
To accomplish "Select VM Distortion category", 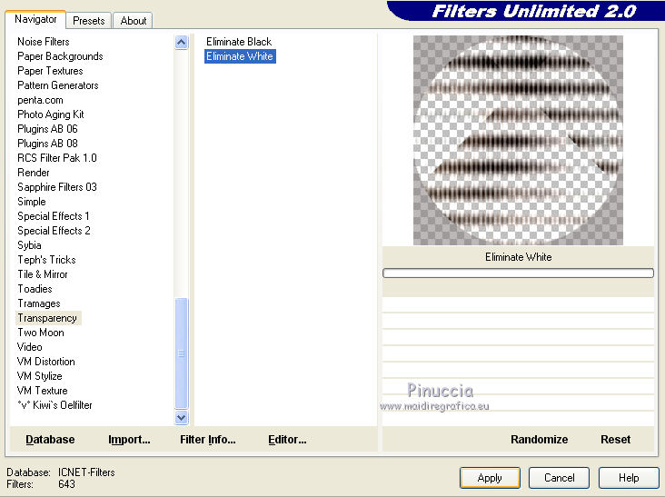I will point(46,362).
